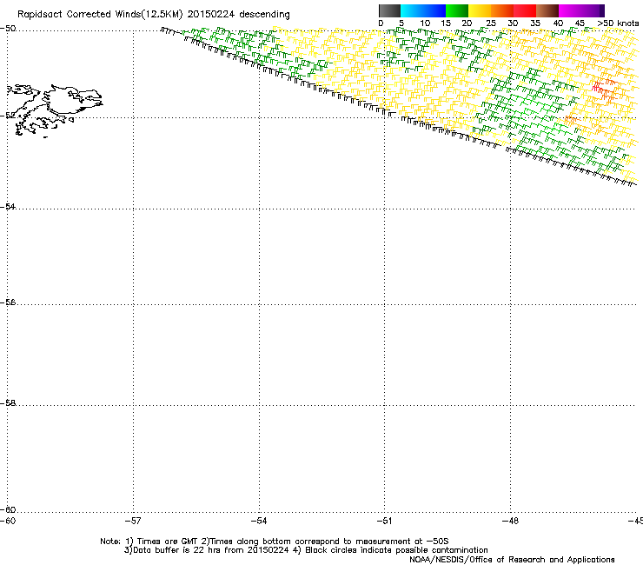
Task: Click the -50 latitude axis label
Action: click(8, 29)
